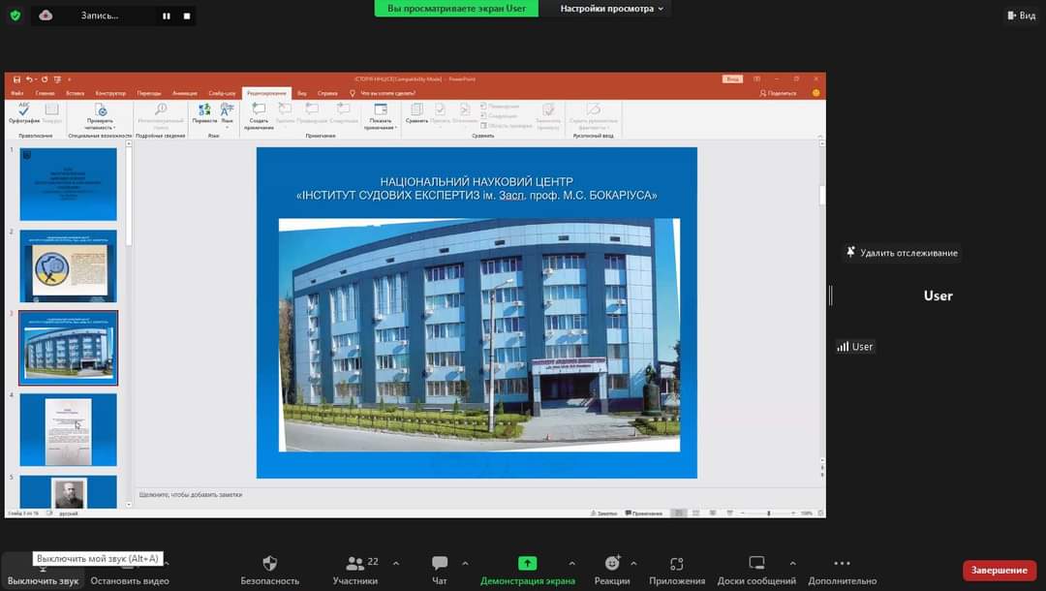Click Remove Pin (Удалить отслеживание)

902,253
